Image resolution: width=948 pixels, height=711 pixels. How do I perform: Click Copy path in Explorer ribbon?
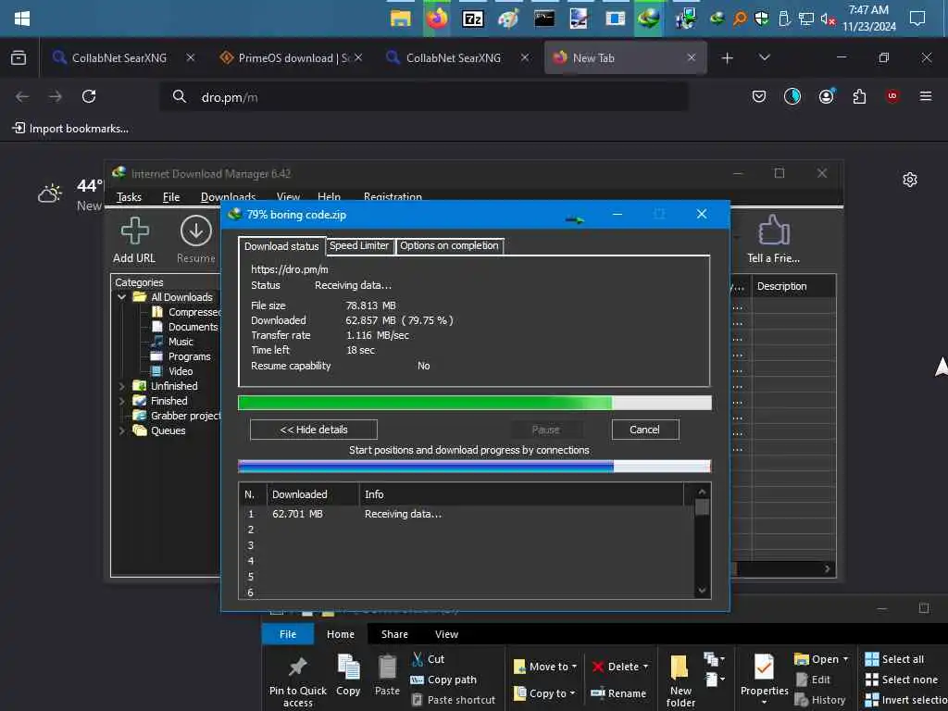click(443, 680)
